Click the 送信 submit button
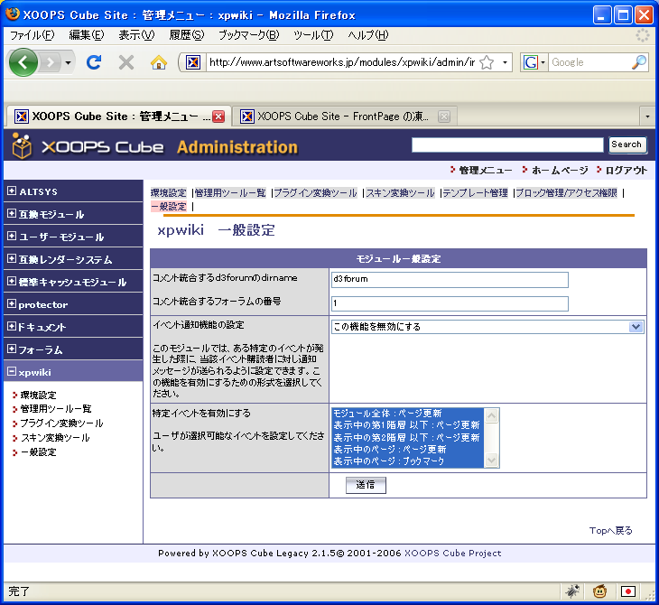This screenshot has height=605, width=659. pyautogui.click(x=366, y=485)
